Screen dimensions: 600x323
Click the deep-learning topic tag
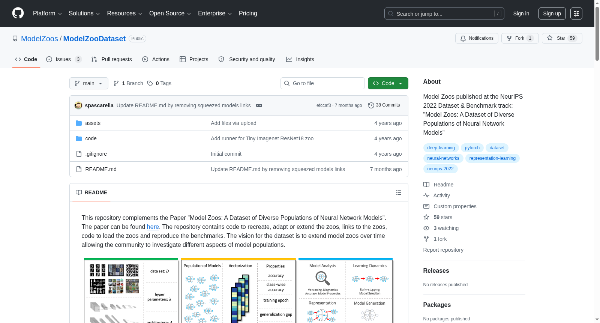(441, 148)
